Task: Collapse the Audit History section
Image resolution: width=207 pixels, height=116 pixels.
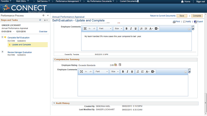Action: [54, 103]
